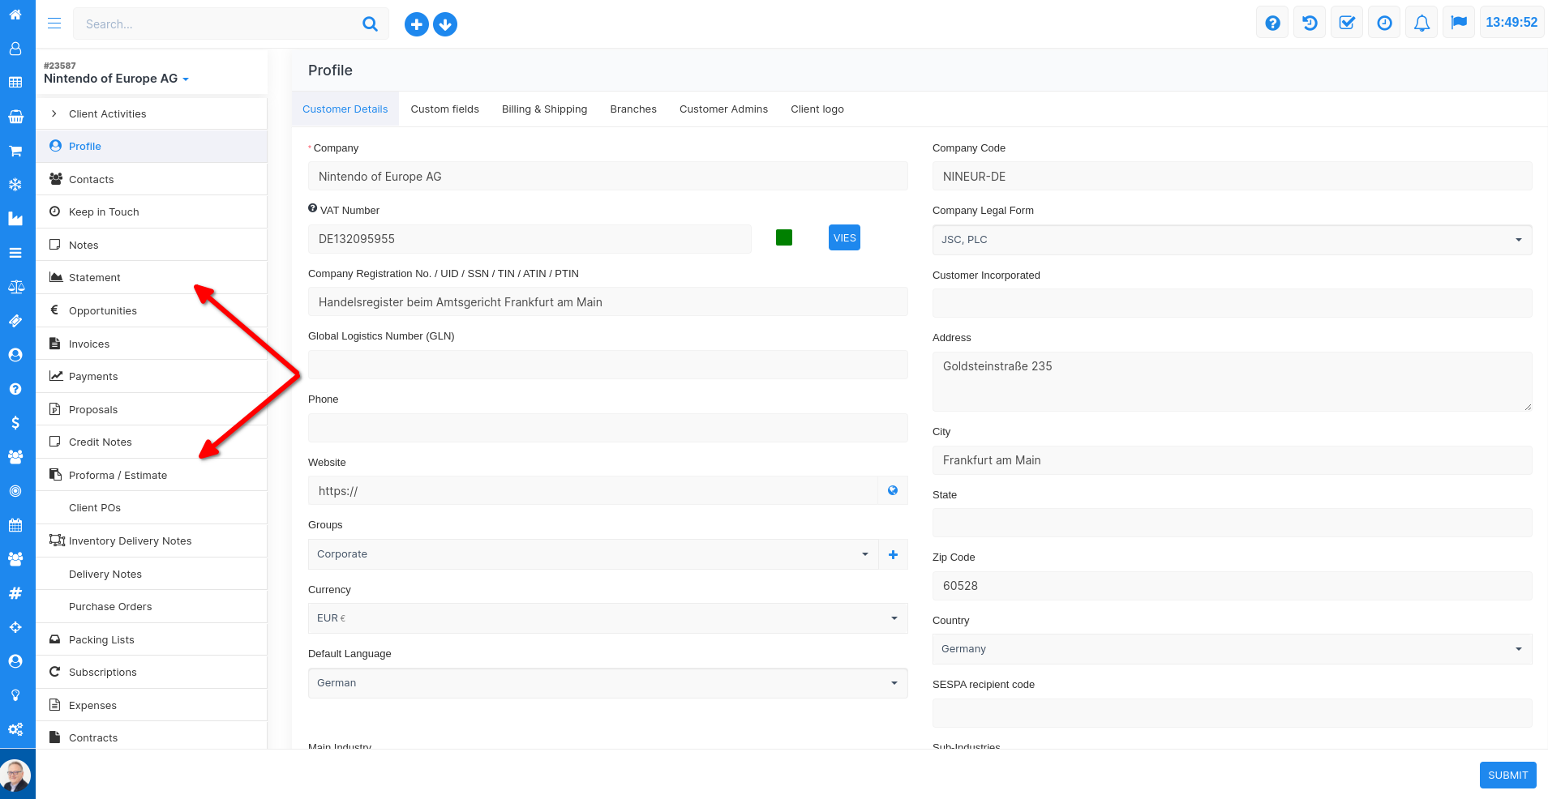Click the help question mark icon in top bar

pyautogui.click(x=1272, y=23)
